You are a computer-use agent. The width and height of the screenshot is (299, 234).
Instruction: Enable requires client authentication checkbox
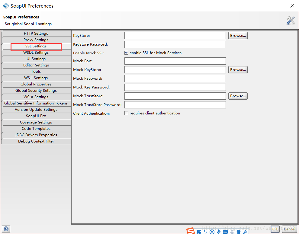coord(126,113)
